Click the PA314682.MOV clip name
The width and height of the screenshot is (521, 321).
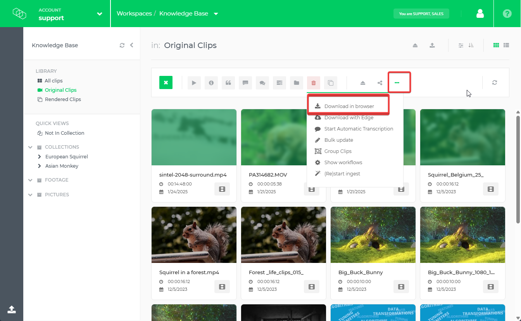tap(268, 175)
